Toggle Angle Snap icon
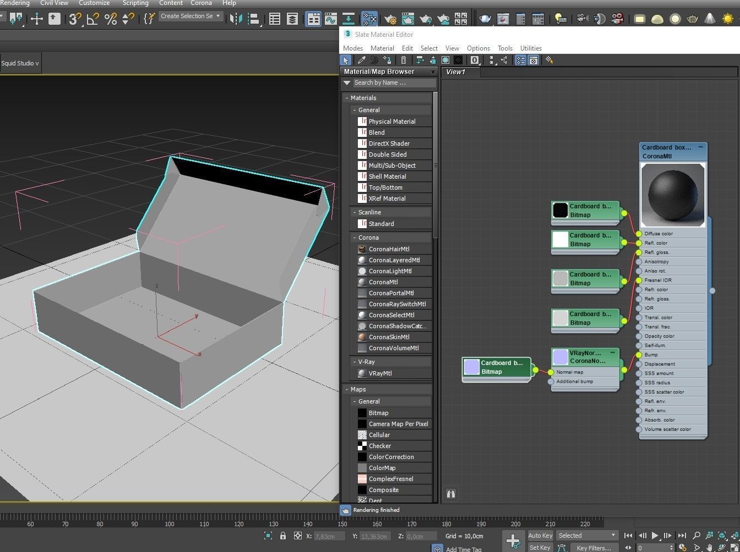 coord(93,19)
